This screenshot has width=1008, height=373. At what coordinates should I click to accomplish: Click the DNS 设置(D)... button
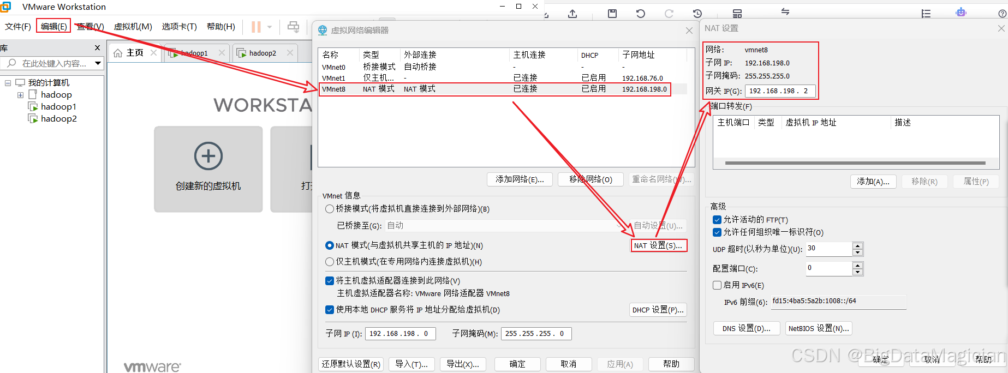point(746,328)
